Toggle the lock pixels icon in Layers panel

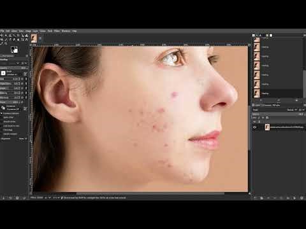point(259,118)
